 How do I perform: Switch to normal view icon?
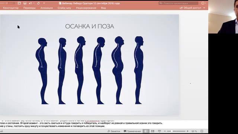click(146, 131)
